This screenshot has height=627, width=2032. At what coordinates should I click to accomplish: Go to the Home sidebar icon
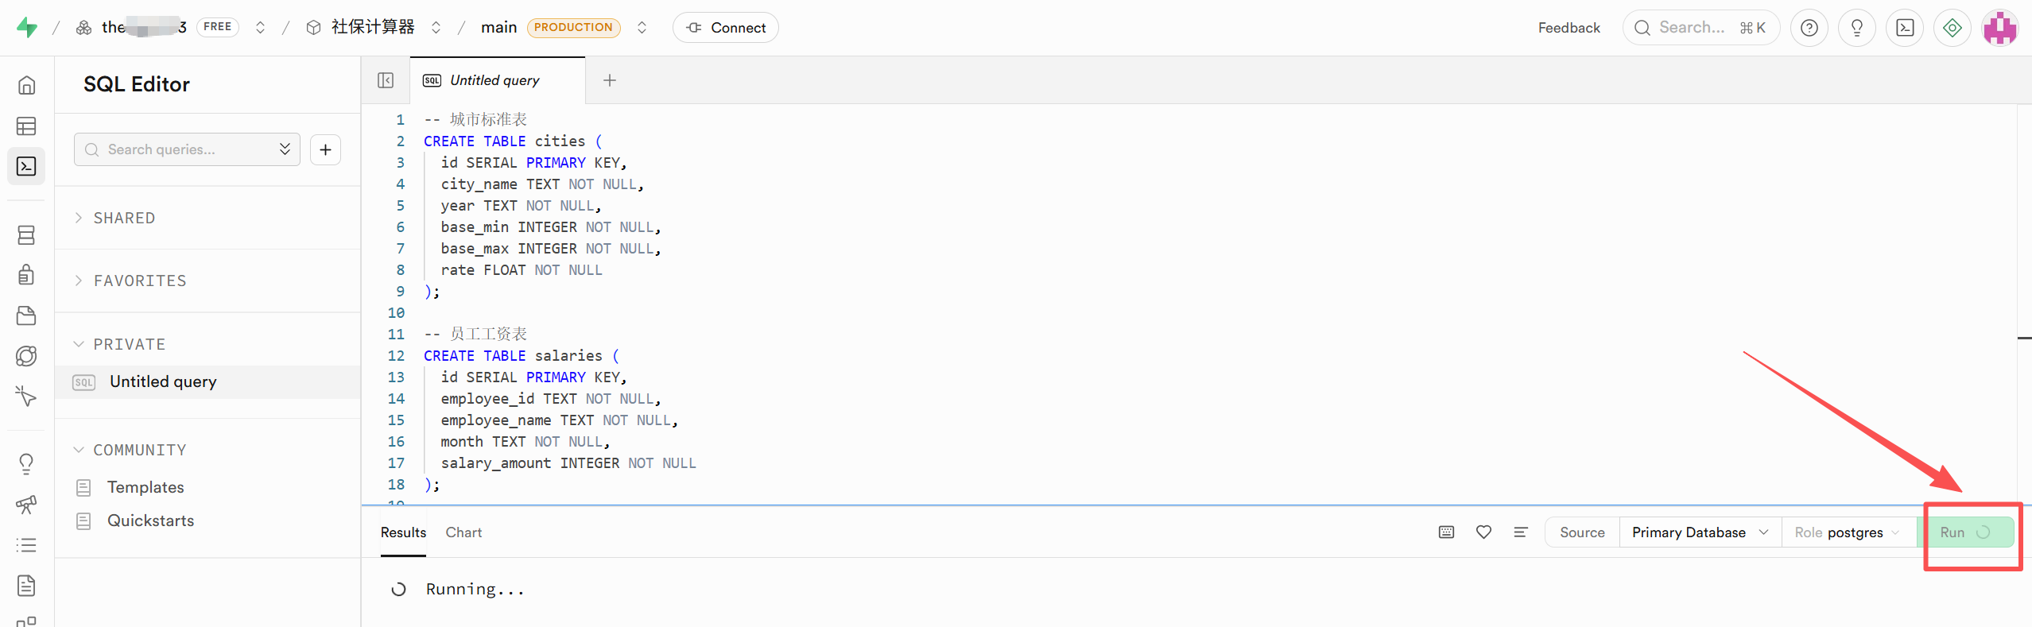[26, 85]
